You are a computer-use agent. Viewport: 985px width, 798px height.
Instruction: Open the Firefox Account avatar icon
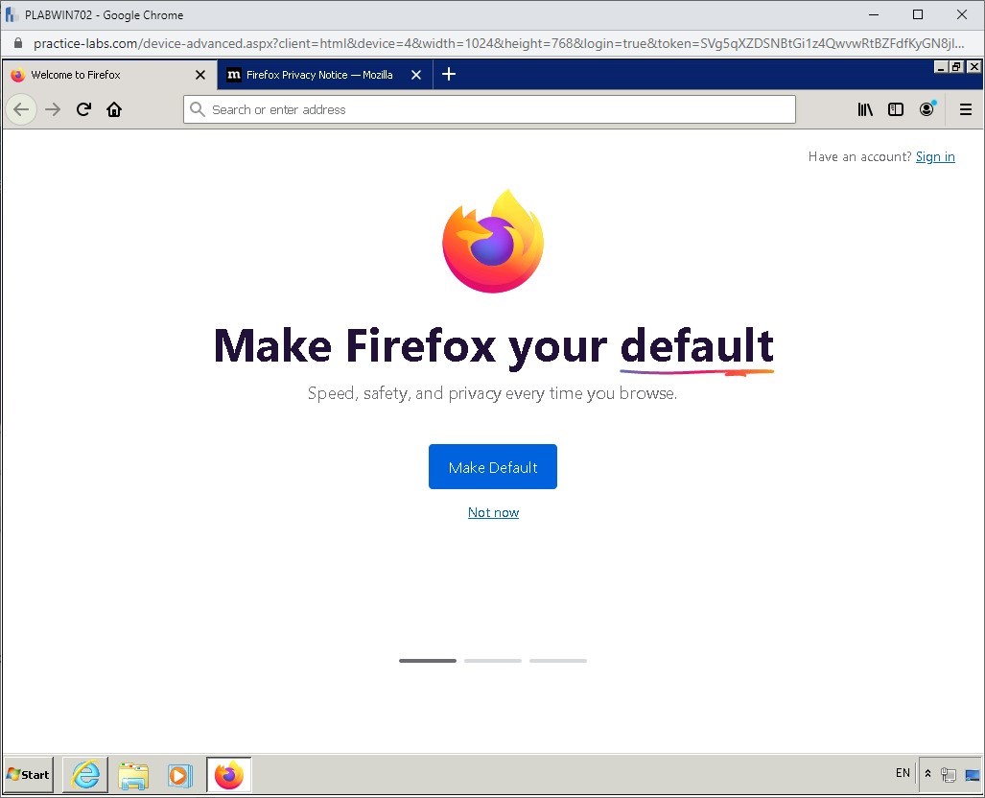pyautogui.click(x=926, y=109)
